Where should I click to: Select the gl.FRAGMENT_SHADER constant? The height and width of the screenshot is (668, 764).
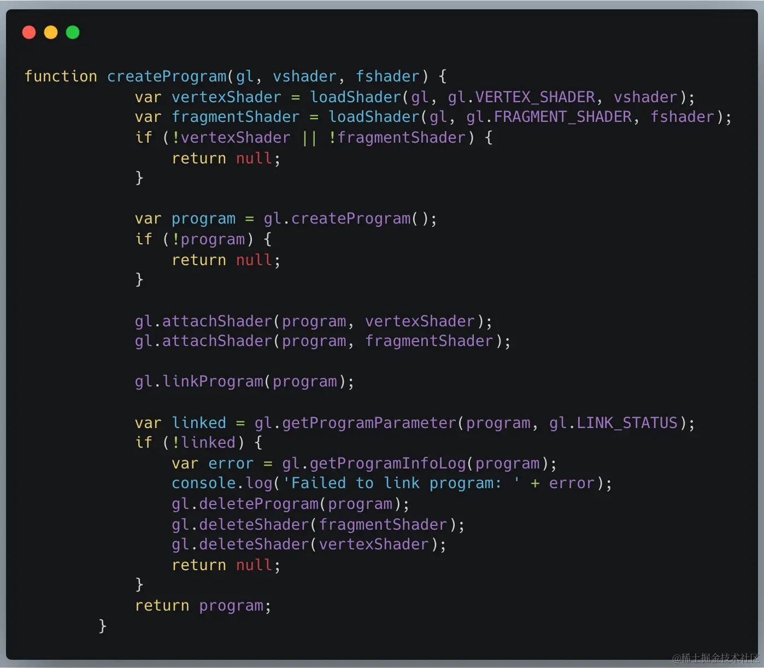[549, 117]
